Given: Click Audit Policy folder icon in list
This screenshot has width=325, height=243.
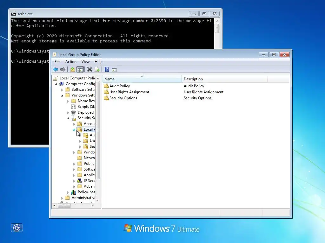Looking at the screenshot, I should (106, 86).
